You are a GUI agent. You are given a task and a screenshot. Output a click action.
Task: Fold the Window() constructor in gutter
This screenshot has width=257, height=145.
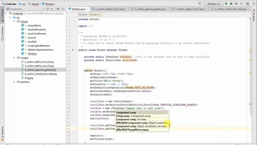pos(78,70)
